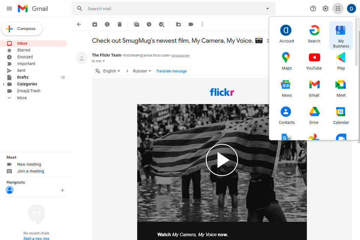Open Google Search app
The height and width of the screenshot is (240, 360).
tap(314, 34)
